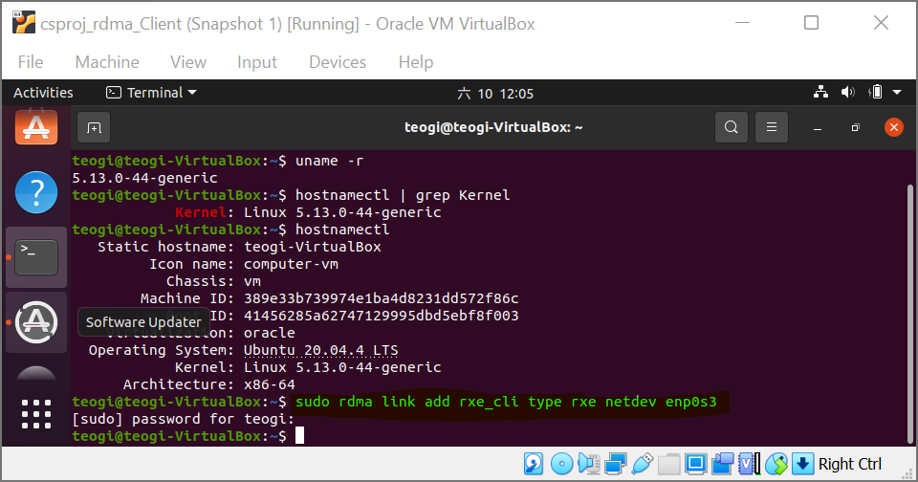Open the Help menu
Screen dimensions: 918x482
(416, 62)
